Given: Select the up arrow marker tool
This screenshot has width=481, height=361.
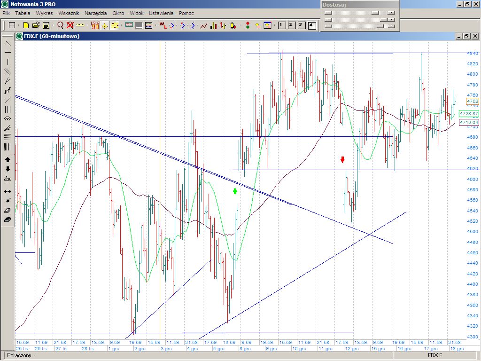Looking at the screenshot, I should click(x=8, y=160).
